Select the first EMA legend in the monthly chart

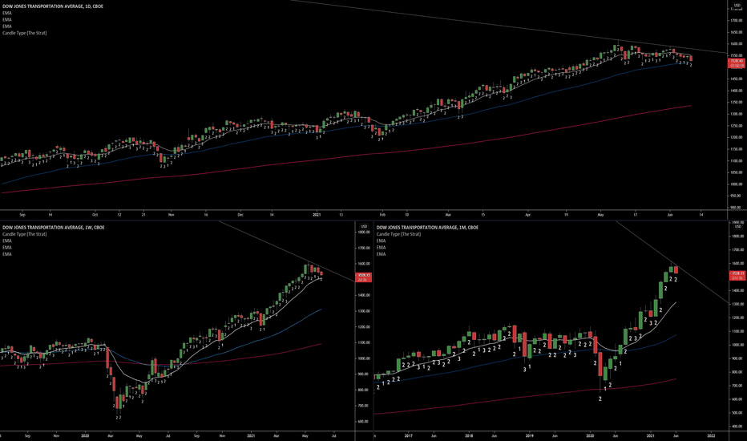[382, 241]
